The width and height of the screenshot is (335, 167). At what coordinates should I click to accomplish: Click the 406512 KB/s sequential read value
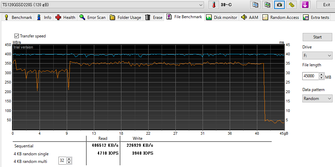click(105, 145)
